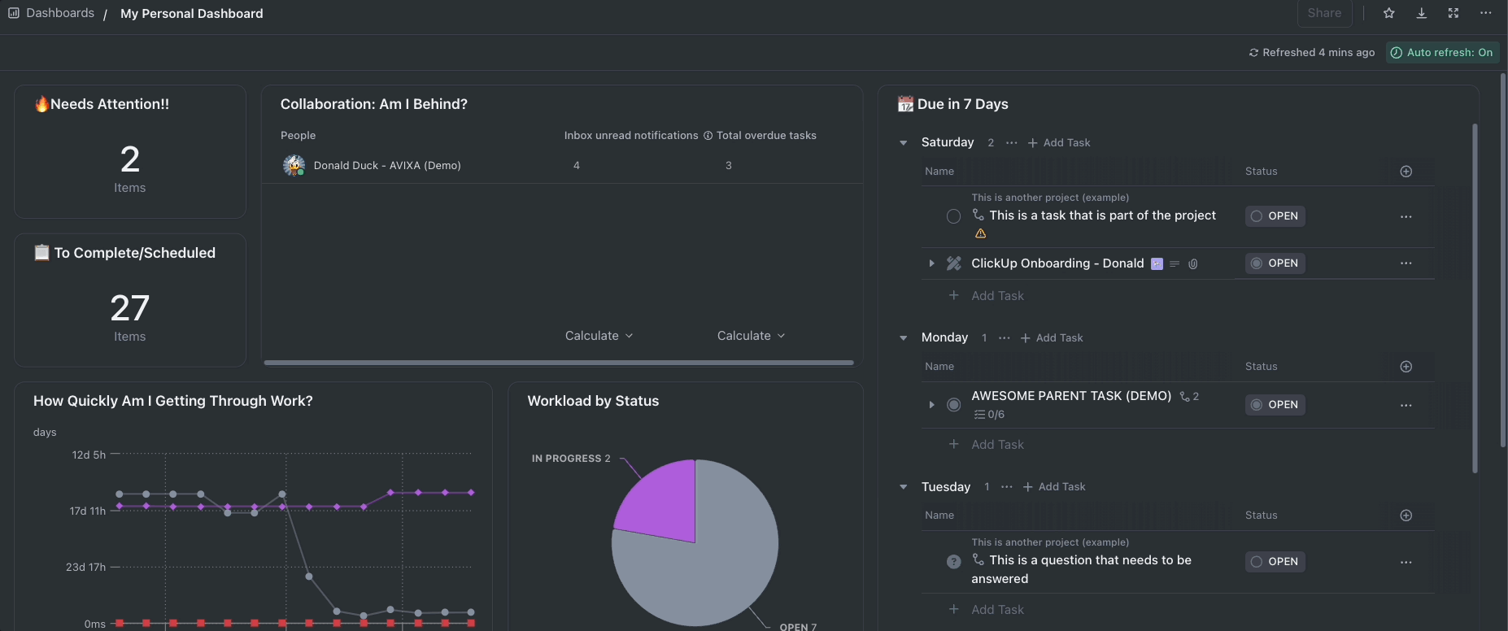Enter full screen mode with the expand icon
The width and height of the screenshot is (1508, 631).
pos(1454,13)
